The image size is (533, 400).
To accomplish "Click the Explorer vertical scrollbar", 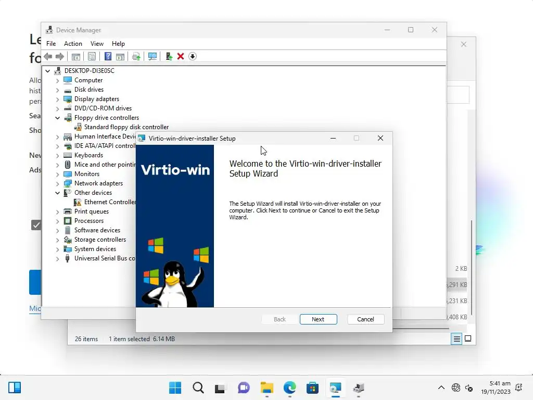I will (472, 269).
